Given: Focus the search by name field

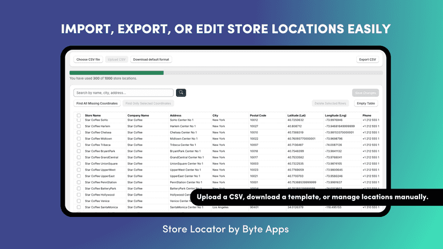Looking at the screenshot, I should pyautogui.click(x=124, y=92).
